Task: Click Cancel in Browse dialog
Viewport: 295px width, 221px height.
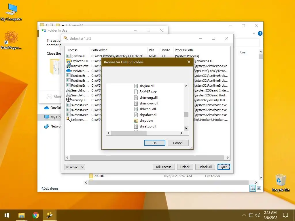Action: [x=178, y=143]
